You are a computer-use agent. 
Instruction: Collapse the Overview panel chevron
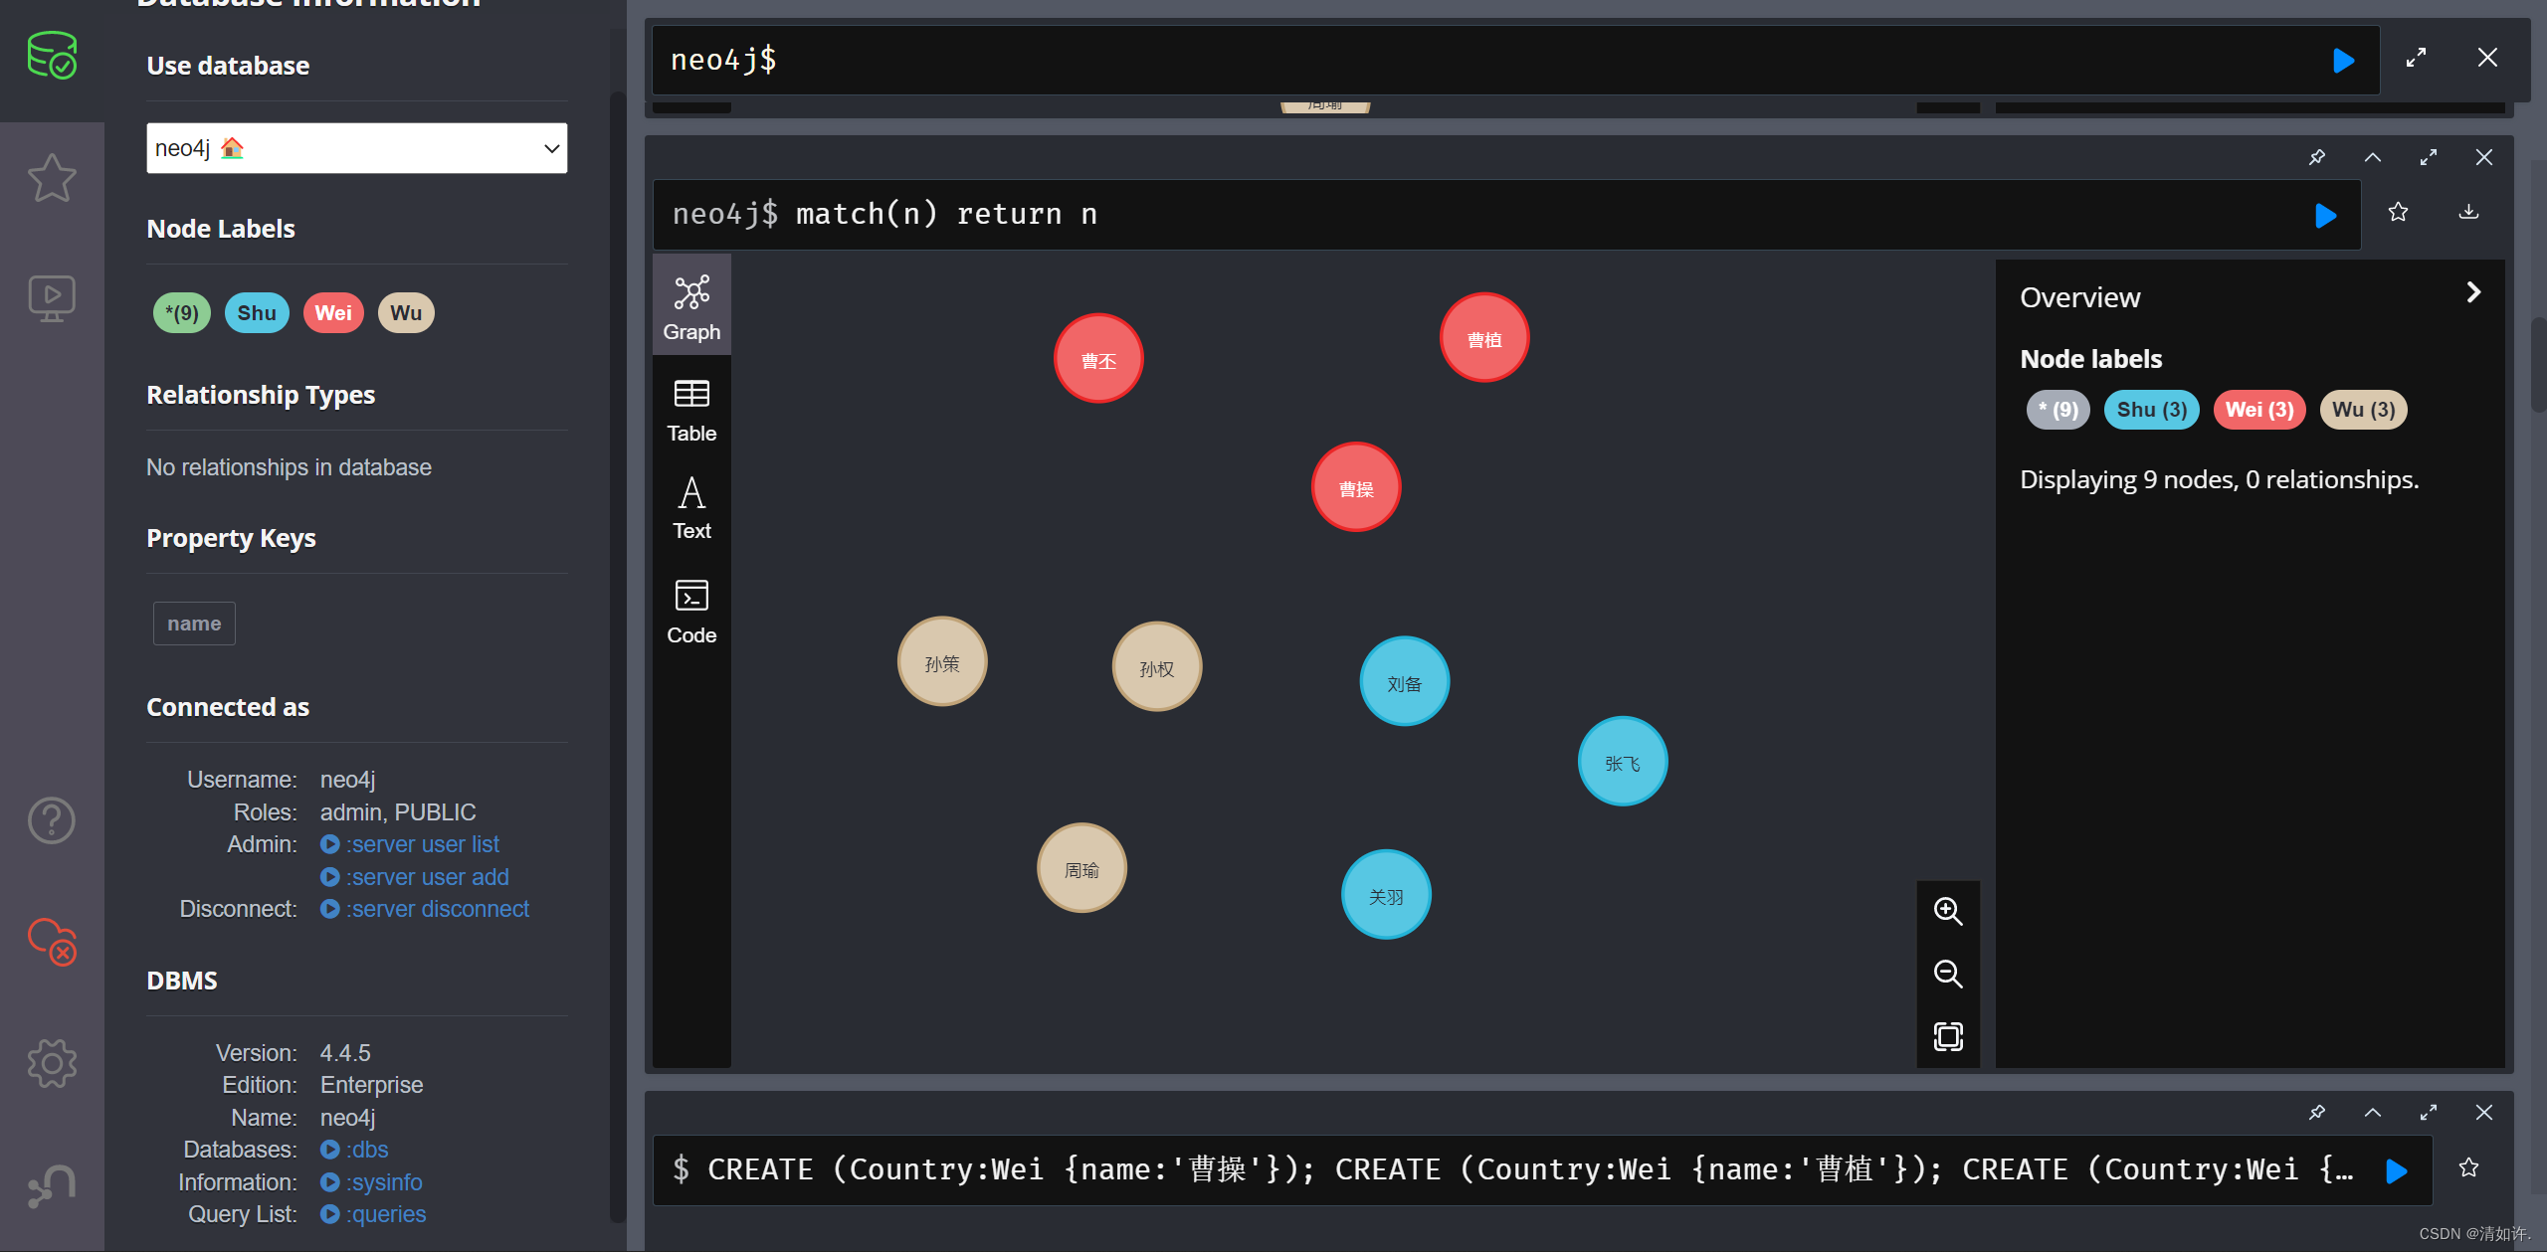click(2474, 292)
